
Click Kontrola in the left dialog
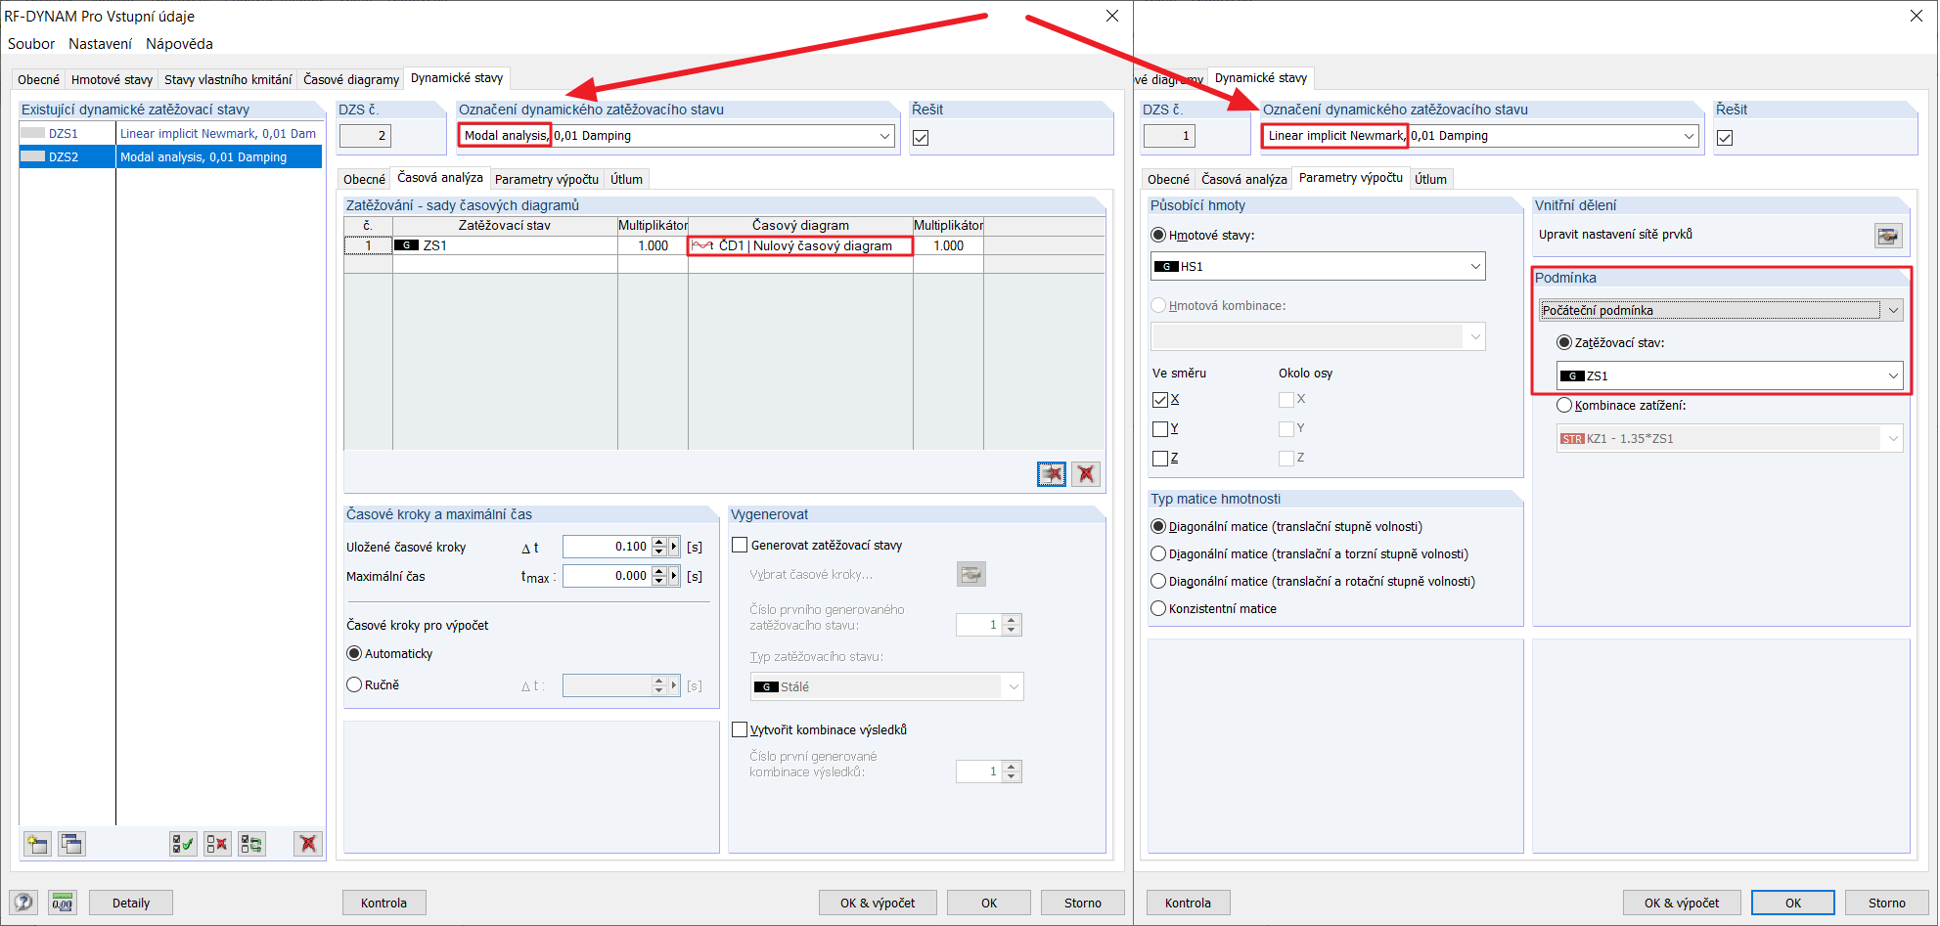(383, 903)
